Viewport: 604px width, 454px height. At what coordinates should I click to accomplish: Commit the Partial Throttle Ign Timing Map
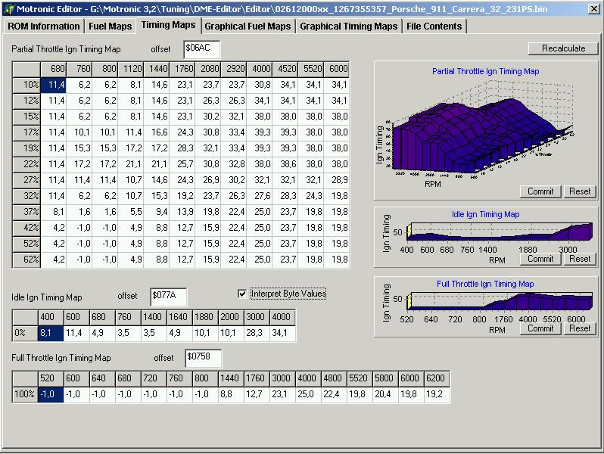click(540, 191)
